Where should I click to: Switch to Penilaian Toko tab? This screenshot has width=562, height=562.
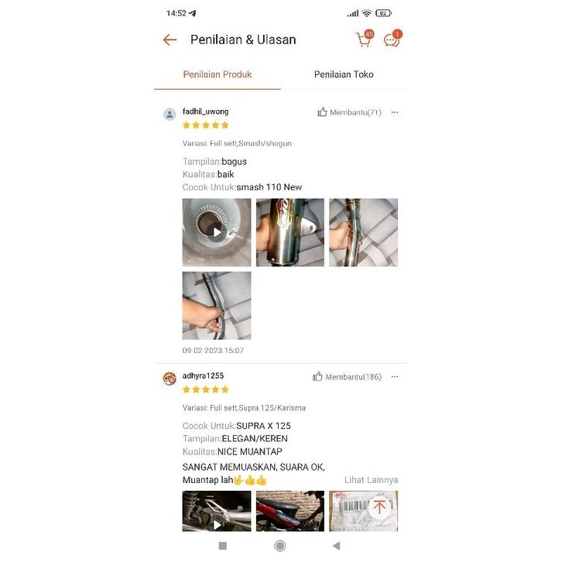[344, 74]
